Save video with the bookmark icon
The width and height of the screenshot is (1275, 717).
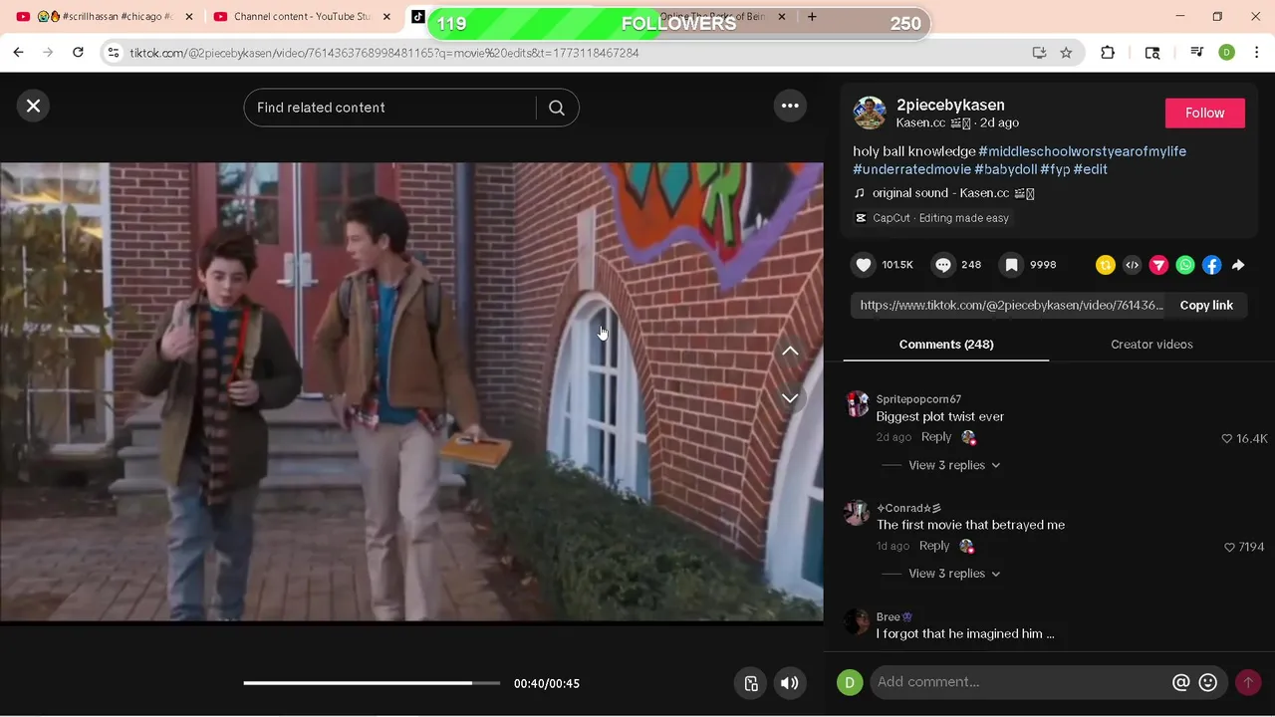tap(1011, 265)
